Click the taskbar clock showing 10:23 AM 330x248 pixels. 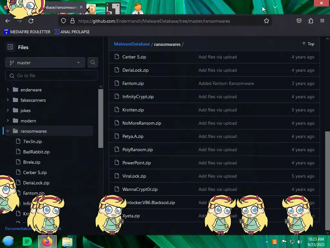point(316,242)
